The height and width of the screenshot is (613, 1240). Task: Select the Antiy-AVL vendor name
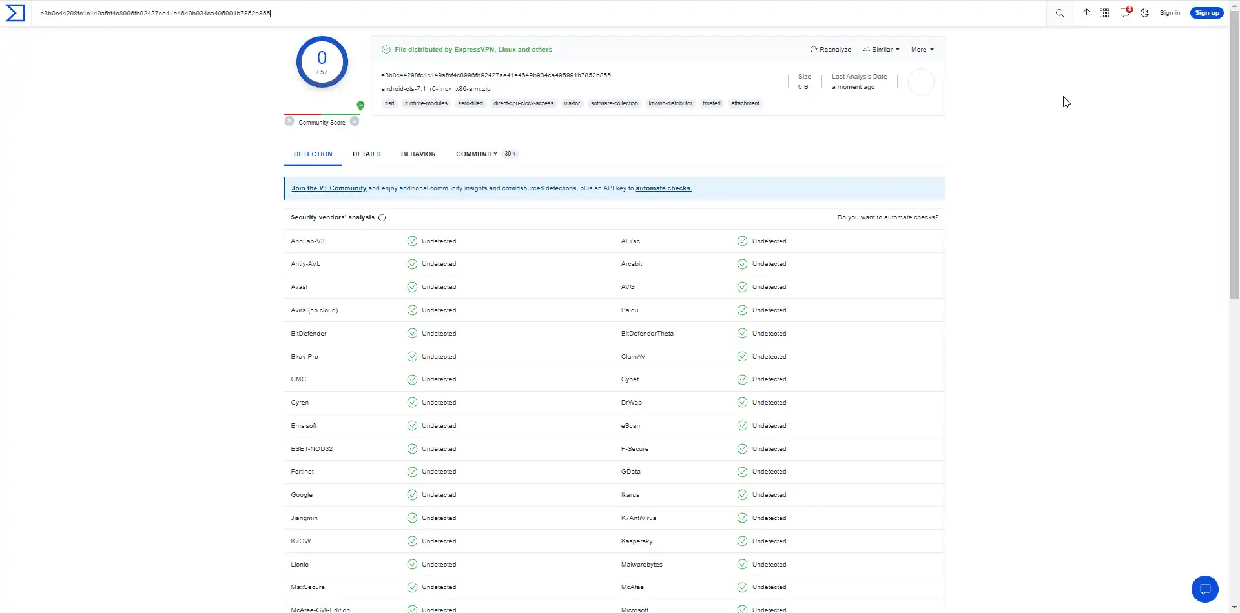pos(305,264)
